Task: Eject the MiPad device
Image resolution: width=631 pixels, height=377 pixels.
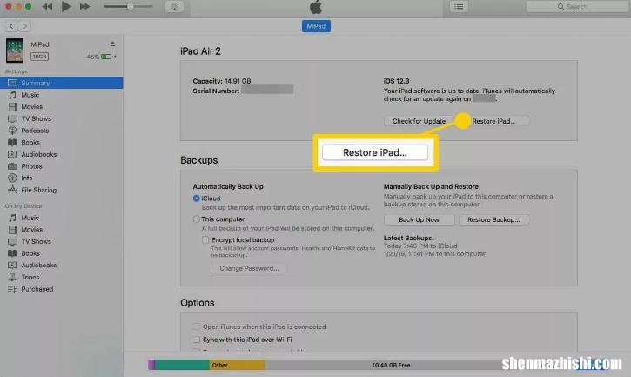Action: [x=112, y=44]
